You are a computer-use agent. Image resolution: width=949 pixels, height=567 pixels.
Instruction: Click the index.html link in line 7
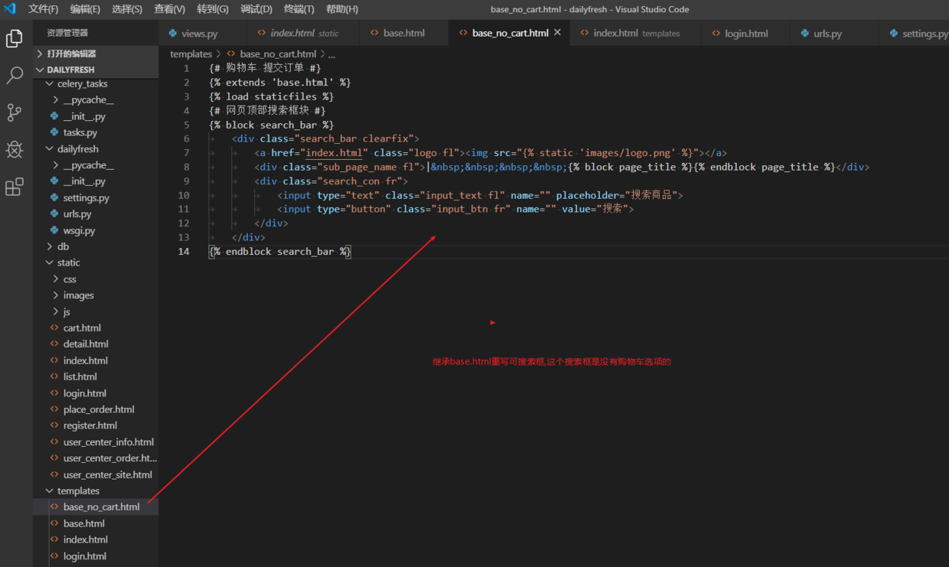[x=334, y=153]
